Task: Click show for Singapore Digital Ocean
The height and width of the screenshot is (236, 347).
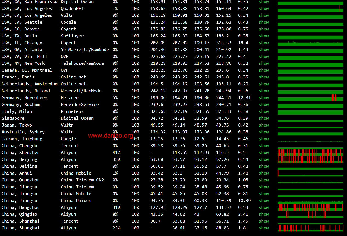Action: 264,118
